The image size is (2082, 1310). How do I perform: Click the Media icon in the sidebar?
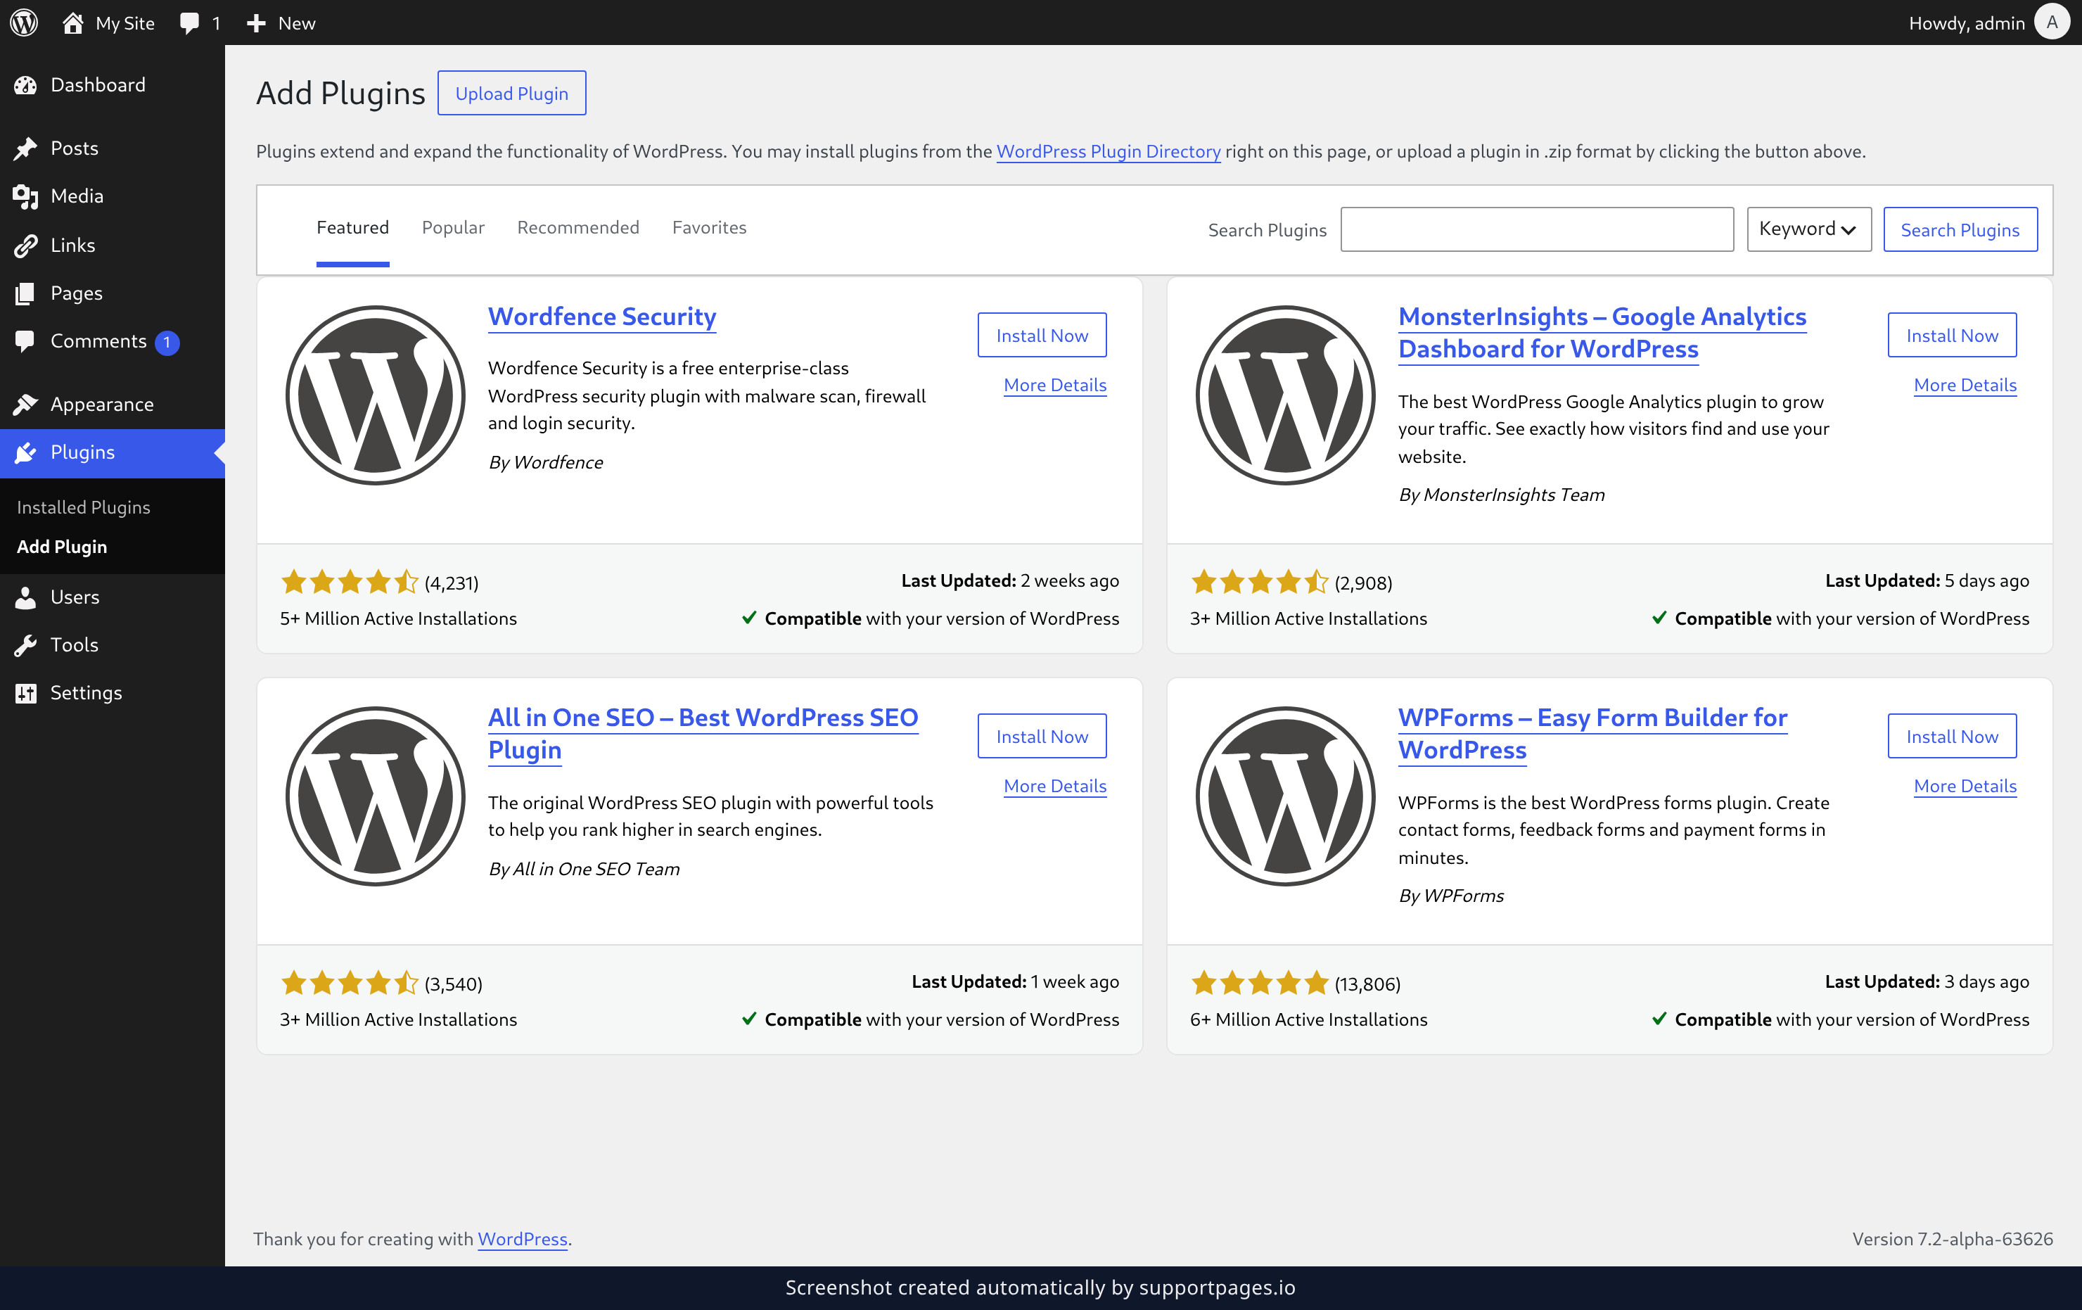point(26,196)
